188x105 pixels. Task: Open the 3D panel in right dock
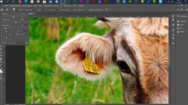tap(180, 28)
